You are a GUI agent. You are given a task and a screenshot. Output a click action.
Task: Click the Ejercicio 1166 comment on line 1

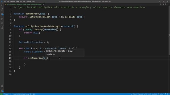(x=80, y=7)
